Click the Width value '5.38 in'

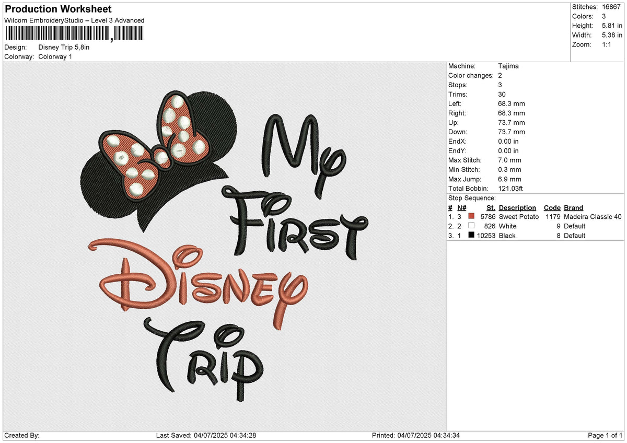(x=612, y=35)
